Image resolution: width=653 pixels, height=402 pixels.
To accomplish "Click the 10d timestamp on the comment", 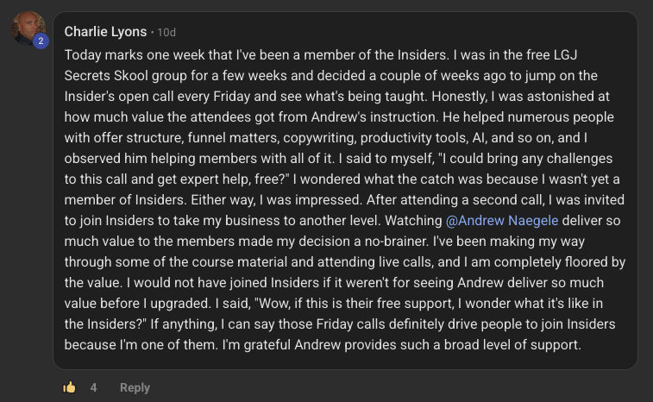I will coord(166,33).
